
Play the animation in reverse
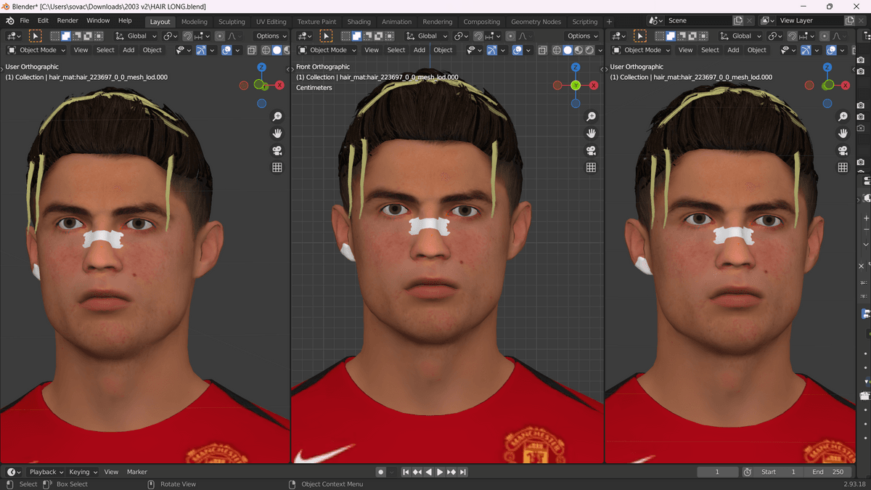pos(429,472)
